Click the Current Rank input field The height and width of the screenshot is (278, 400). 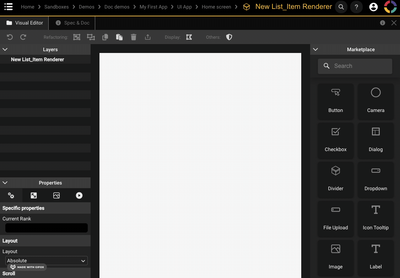(47, 228)
